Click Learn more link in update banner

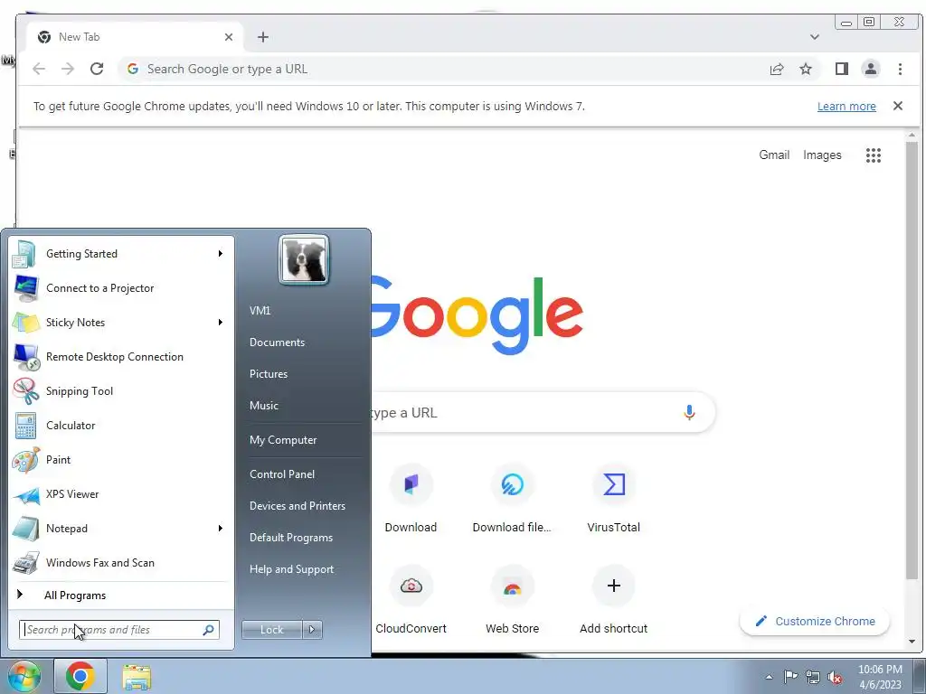tap(846, 107)
